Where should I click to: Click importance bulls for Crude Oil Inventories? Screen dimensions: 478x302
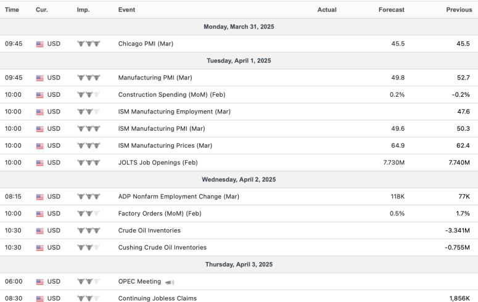coord(89,231)
